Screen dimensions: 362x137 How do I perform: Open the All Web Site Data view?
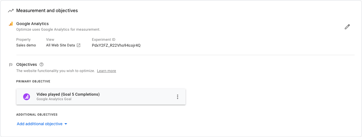coord(60,45)
